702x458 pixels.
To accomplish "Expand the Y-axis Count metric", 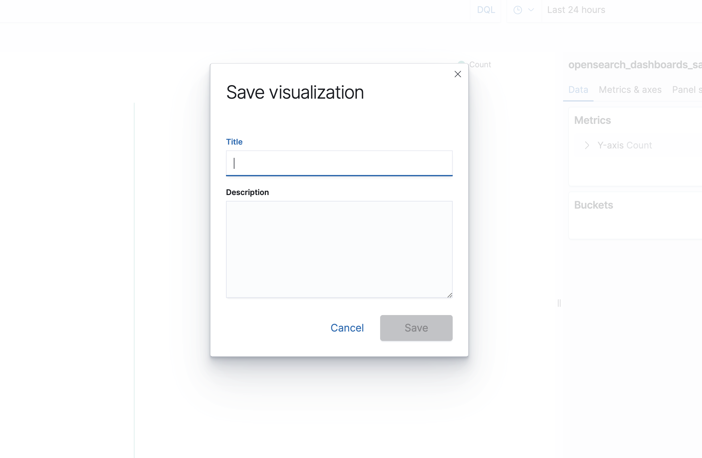I will (587, 145).
